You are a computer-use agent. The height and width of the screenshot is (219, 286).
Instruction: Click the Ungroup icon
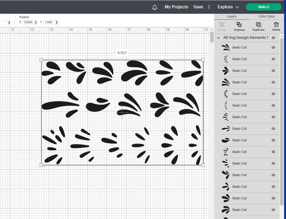239,25
